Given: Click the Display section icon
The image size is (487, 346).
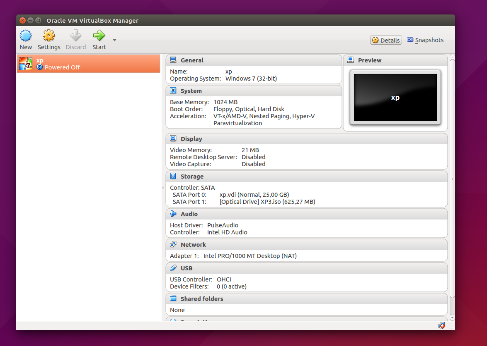Looking at the screenshot, I should pos(173,138).
